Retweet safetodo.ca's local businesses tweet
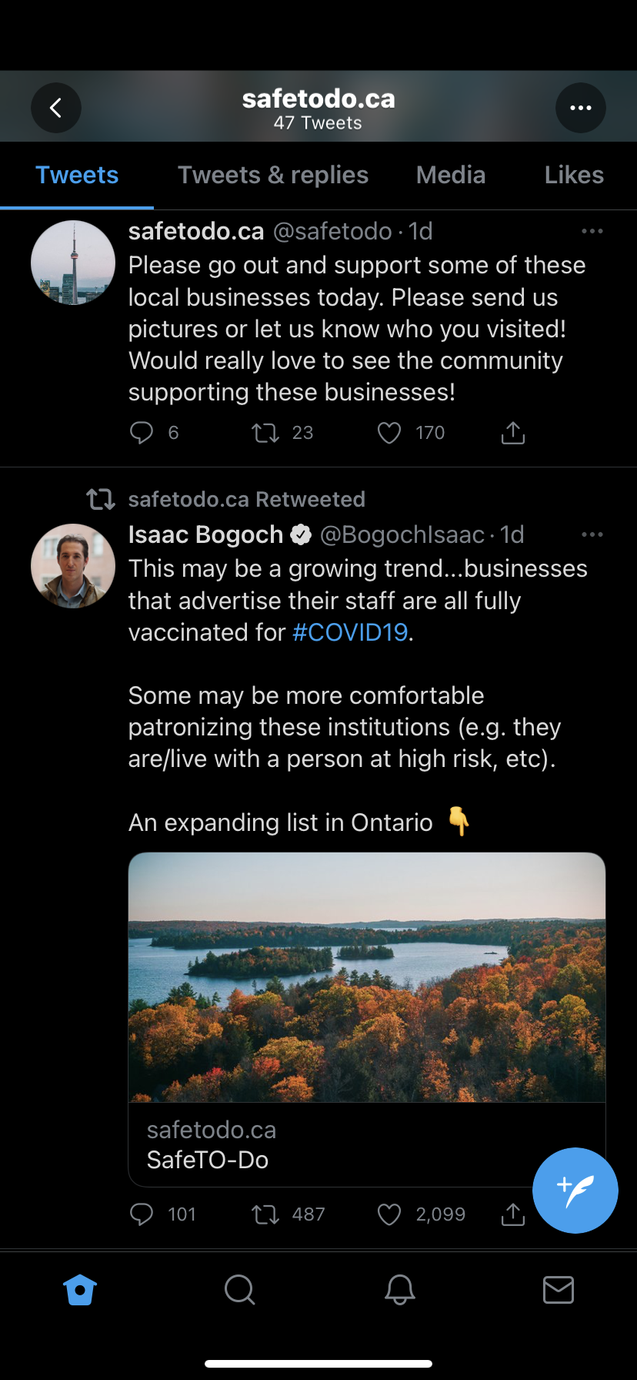The image size is (637, 1380). [265, 433]
